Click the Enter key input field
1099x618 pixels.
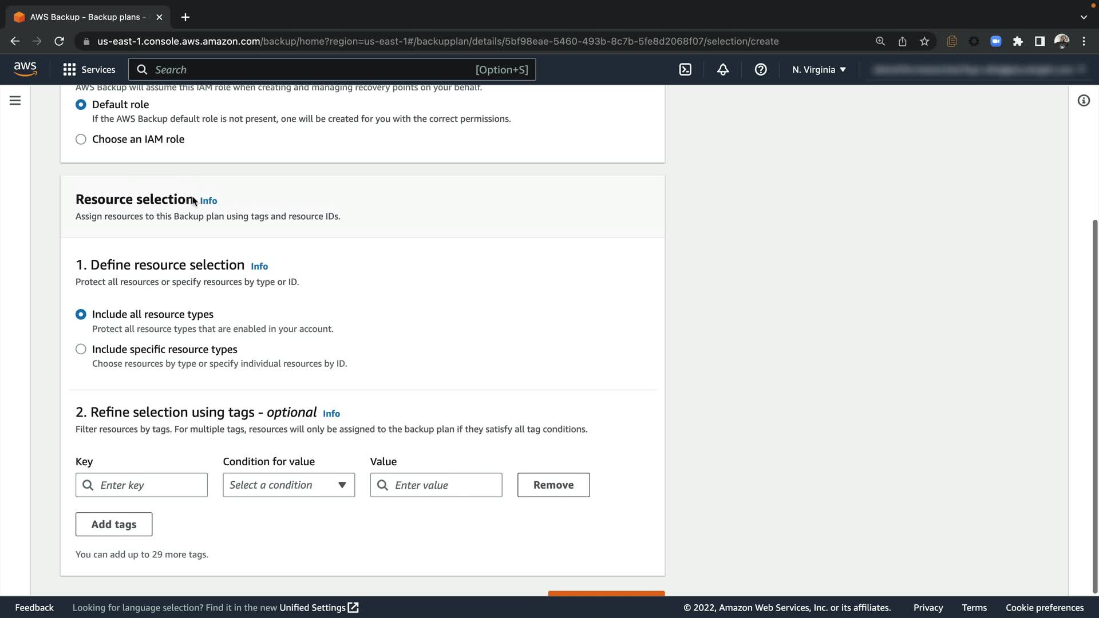(x=149, y=485)
